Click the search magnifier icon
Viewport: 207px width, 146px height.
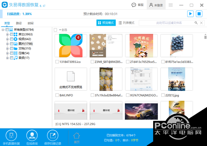(x=196, y=23)
